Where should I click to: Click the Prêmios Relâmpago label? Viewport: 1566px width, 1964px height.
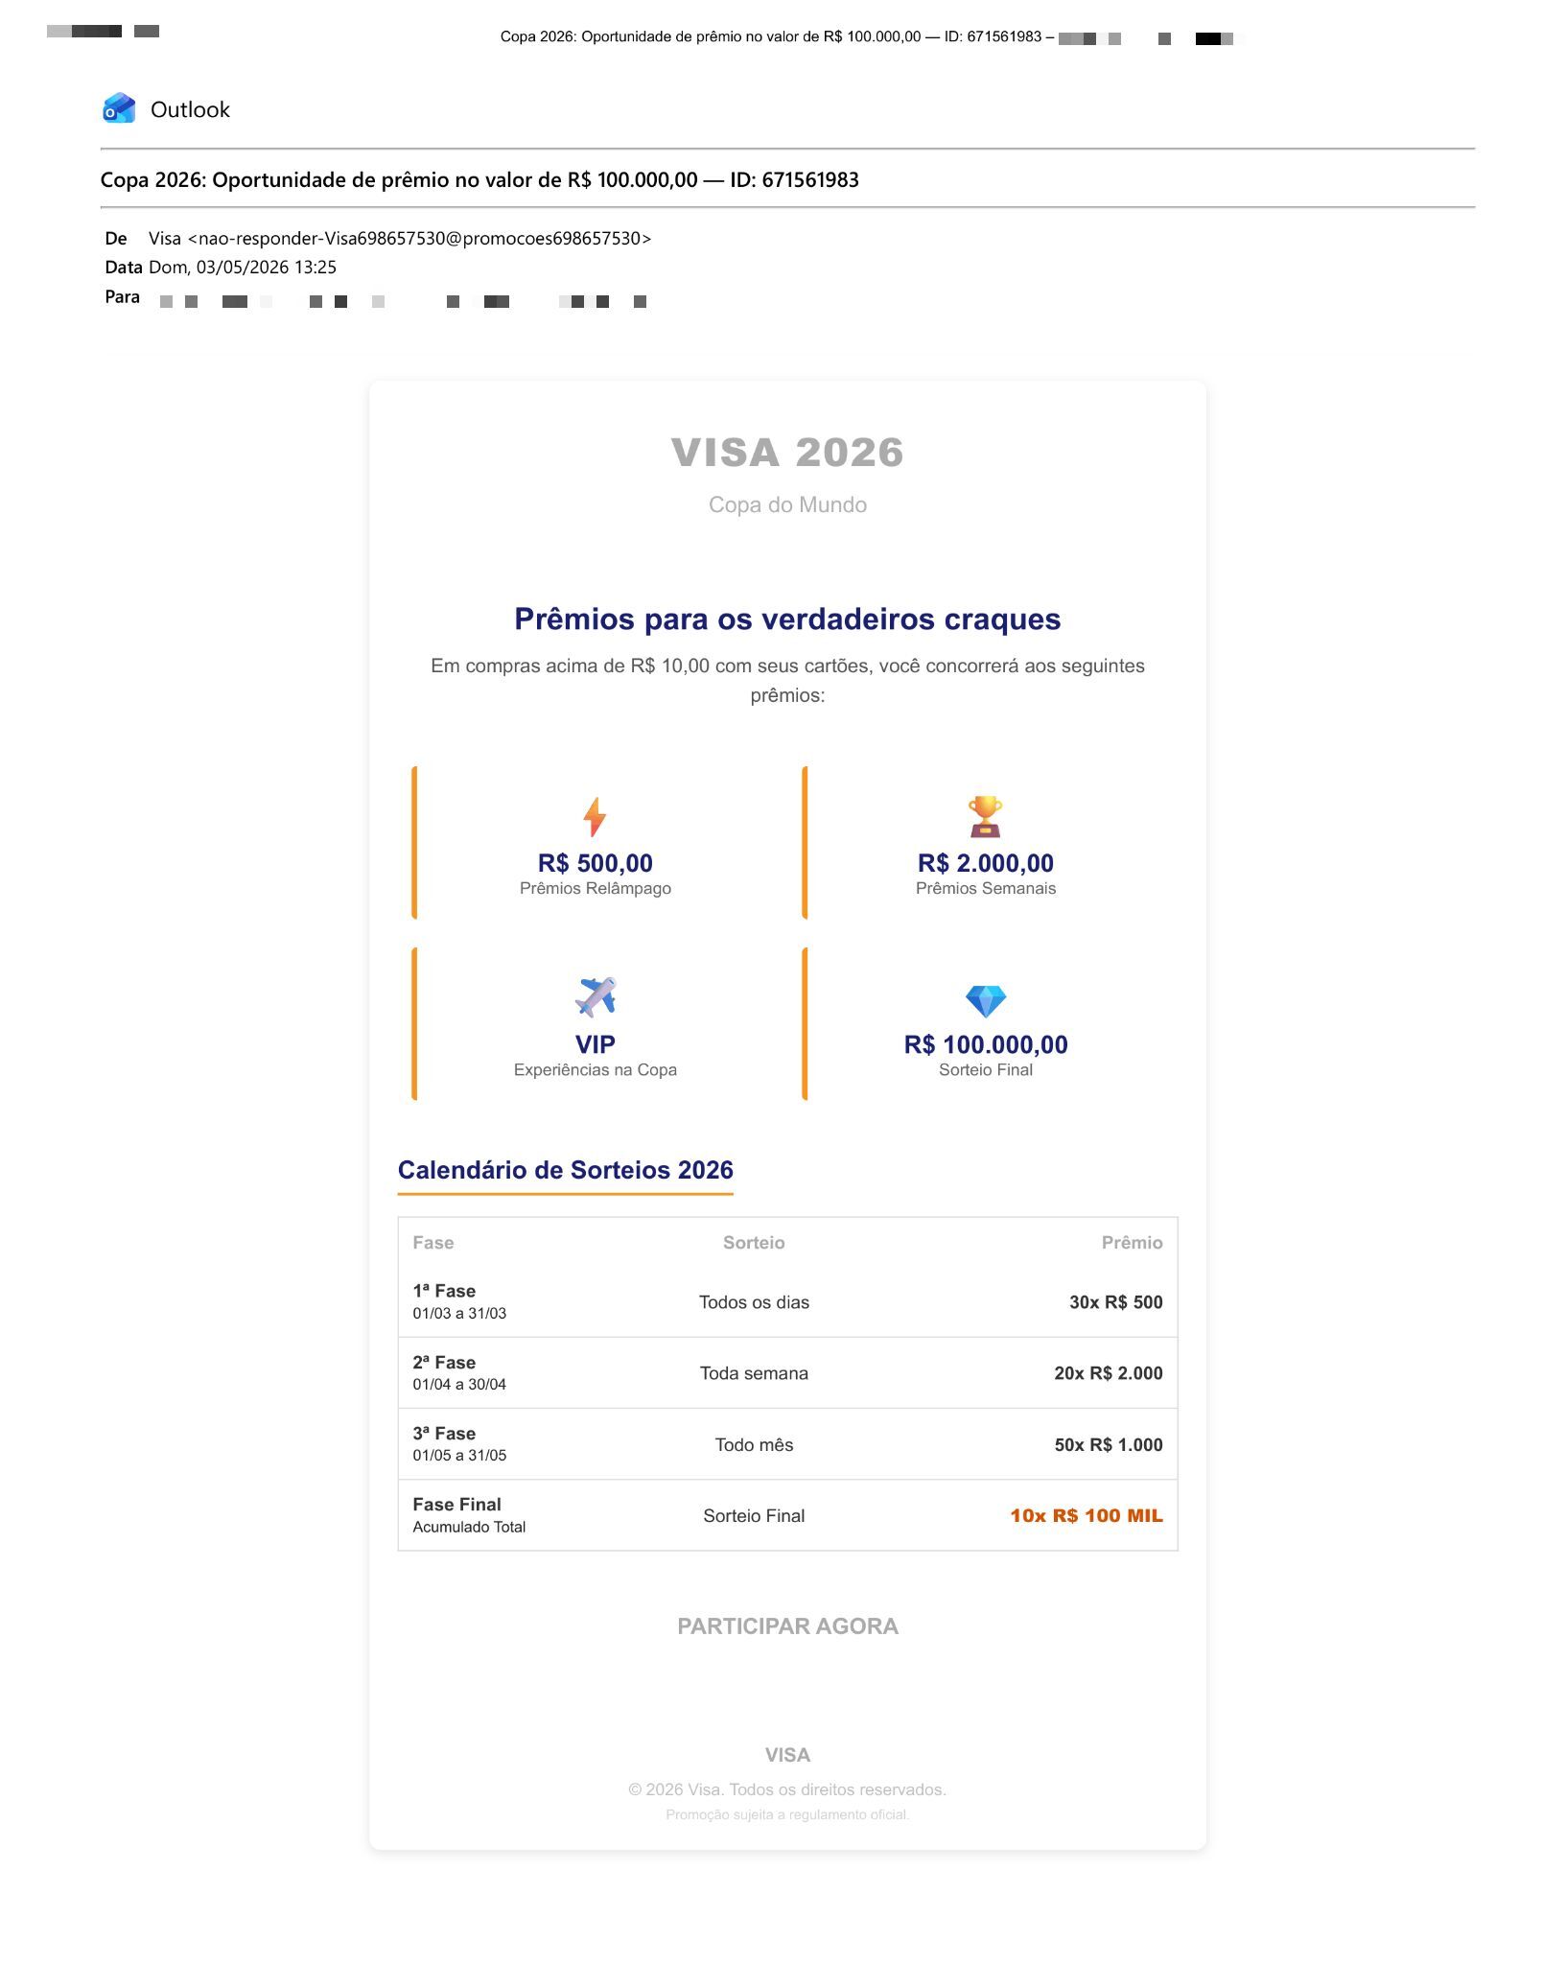coord(595,888)
